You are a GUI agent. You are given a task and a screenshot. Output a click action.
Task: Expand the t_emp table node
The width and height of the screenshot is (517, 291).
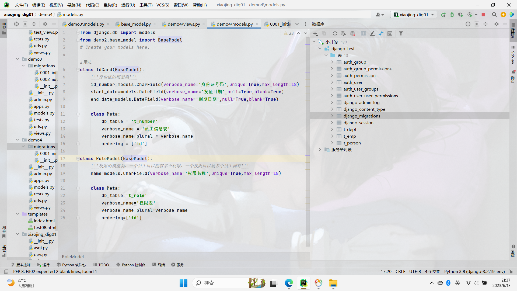coord(332,136)
